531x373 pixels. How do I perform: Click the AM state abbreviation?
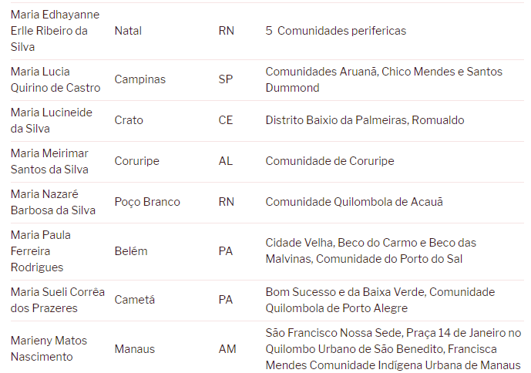[x=227, y=349]
